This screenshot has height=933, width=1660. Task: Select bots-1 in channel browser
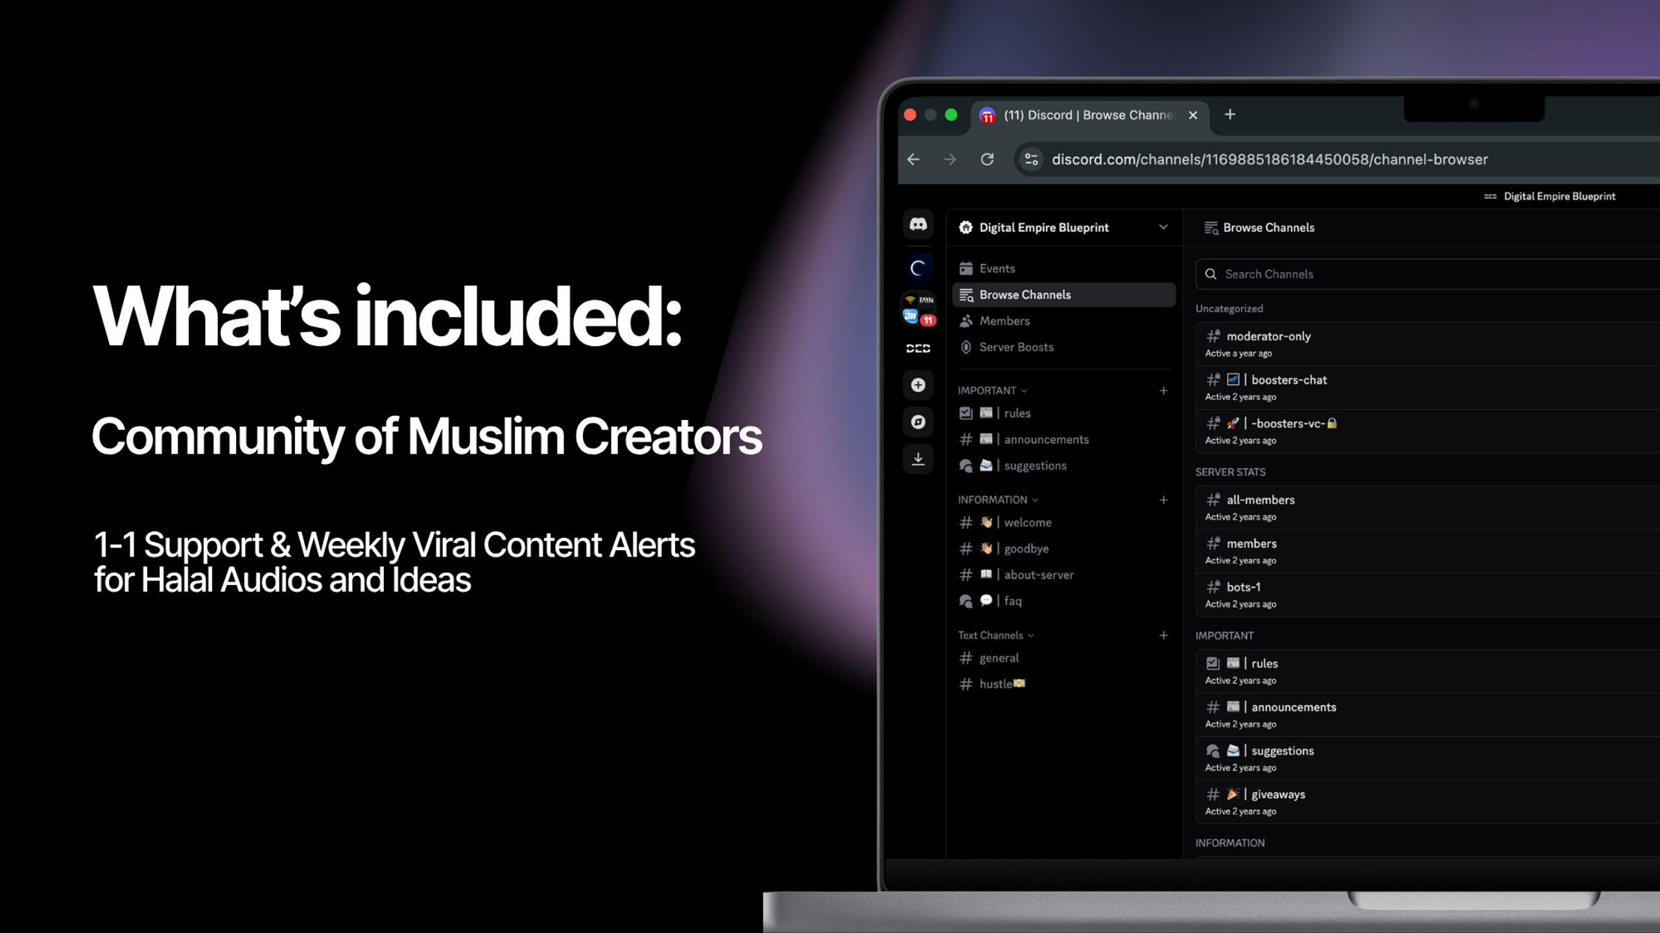coord(1427,595)
